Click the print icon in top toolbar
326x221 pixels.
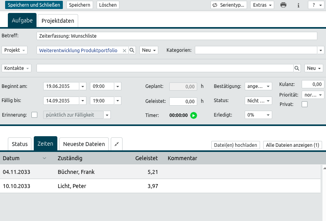click(283, 5)
